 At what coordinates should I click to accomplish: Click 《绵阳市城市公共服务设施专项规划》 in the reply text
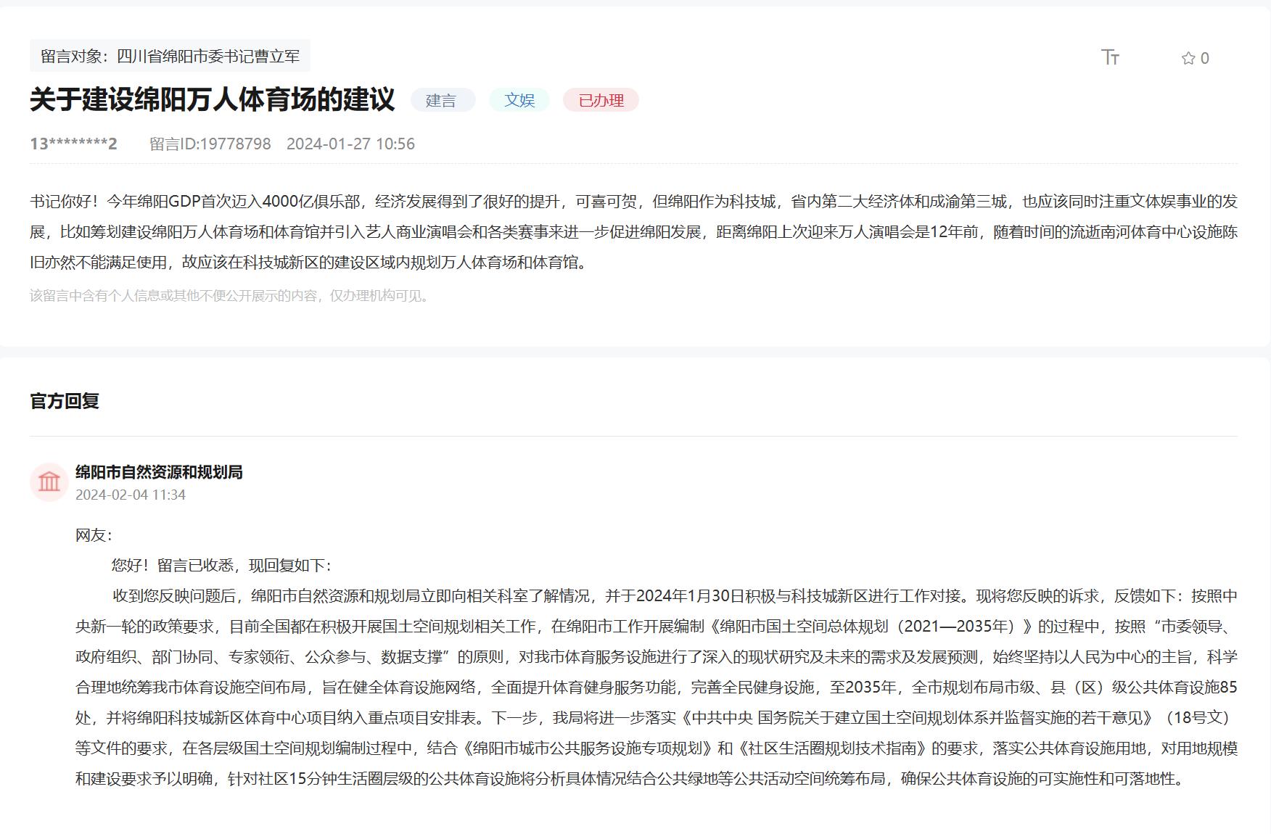click(587, 748)
